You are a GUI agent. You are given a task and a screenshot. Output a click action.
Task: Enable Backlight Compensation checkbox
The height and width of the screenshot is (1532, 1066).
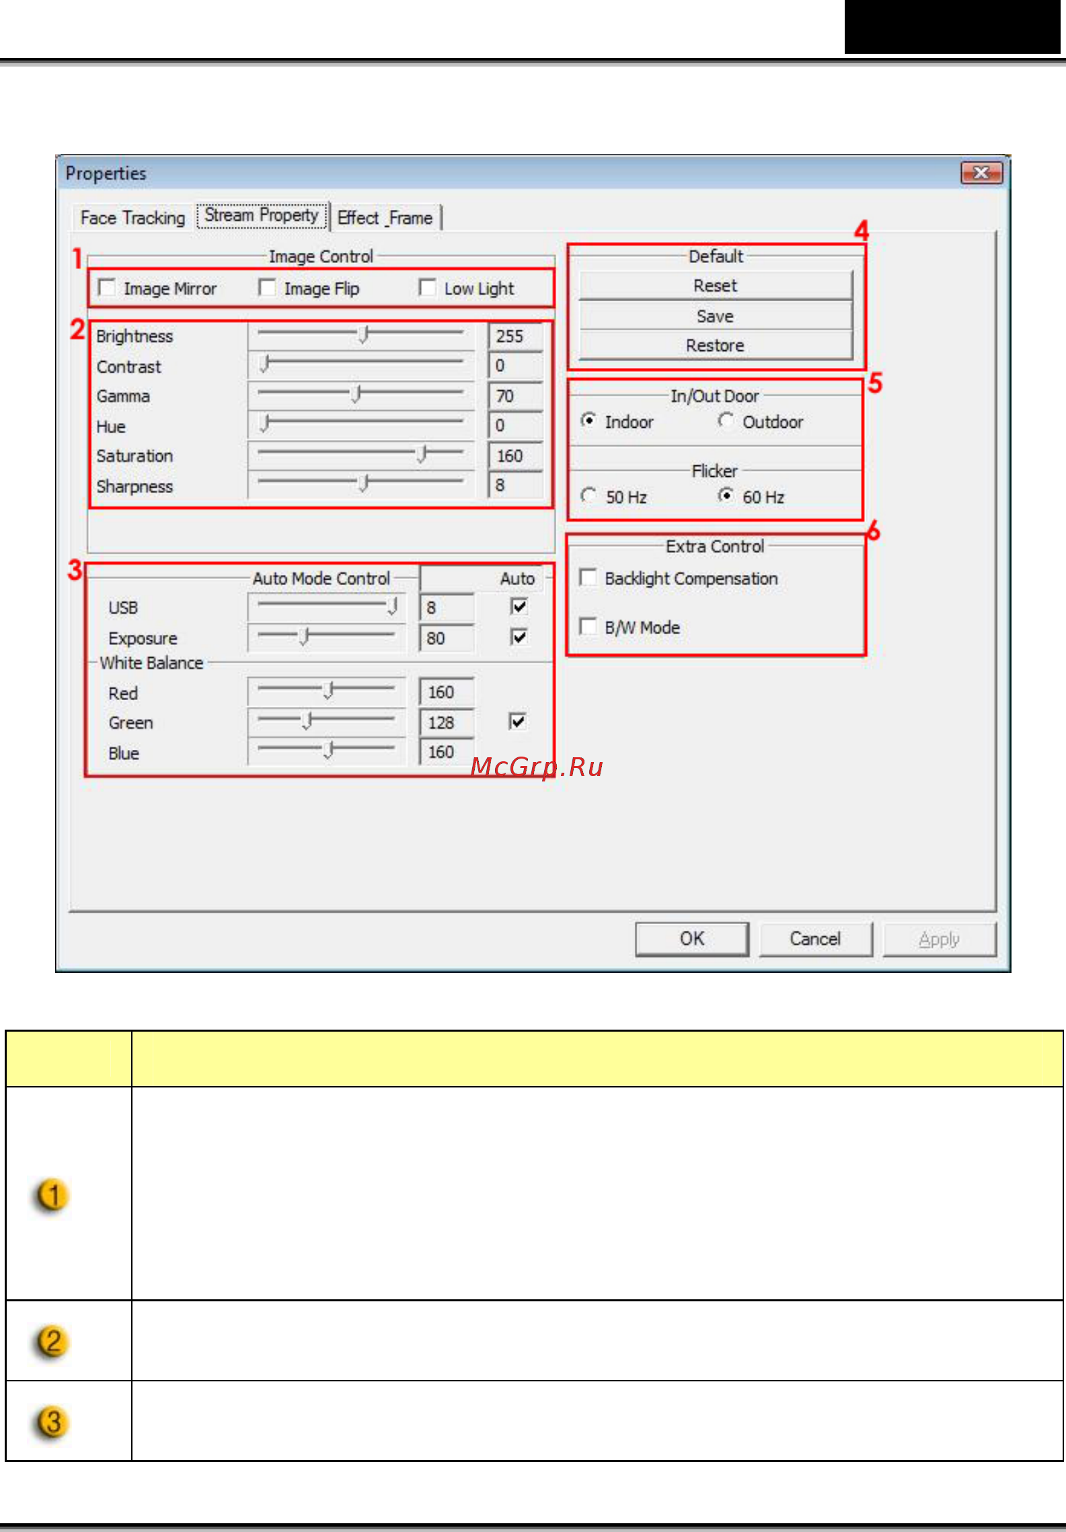coord(588,577)
